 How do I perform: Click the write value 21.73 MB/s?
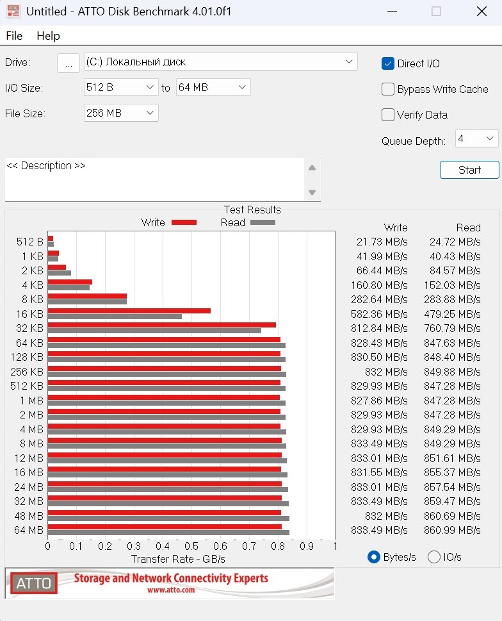tap(382, 242)
